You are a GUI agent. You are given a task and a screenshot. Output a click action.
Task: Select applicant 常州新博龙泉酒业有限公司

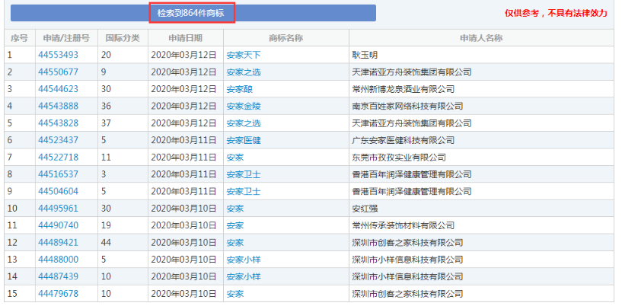(403, 89)
